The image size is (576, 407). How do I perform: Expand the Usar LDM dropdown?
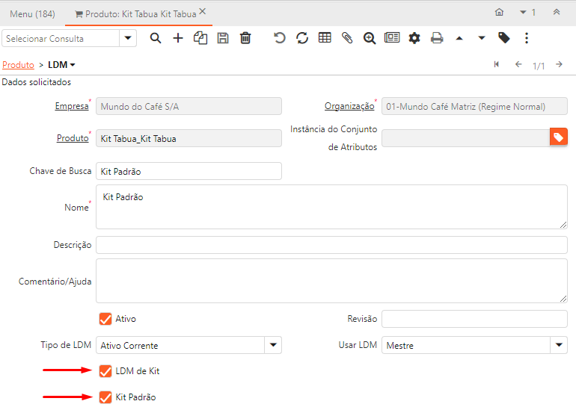[x=559, y=345]
